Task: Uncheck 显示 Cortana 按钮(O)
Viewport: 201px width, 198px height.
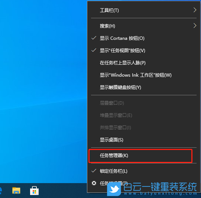Action: pyautogui.click(x=144, y=38)
